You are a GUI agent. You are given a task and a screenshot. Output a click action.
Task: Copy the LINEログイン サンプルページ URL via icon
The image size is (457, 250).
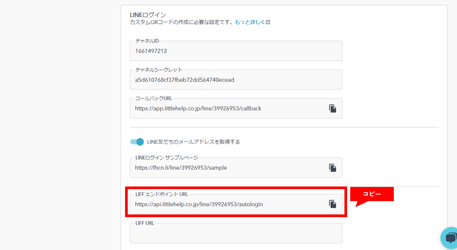332,168
